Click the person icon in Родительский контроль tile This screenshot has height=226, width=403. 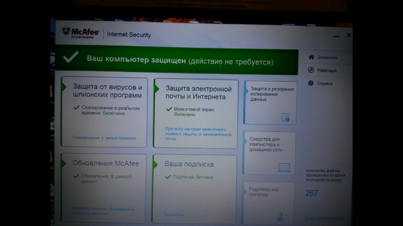click(281, 217)
